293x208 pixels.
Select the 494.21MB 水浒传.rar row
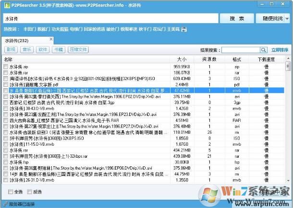[x=144, y=150]
